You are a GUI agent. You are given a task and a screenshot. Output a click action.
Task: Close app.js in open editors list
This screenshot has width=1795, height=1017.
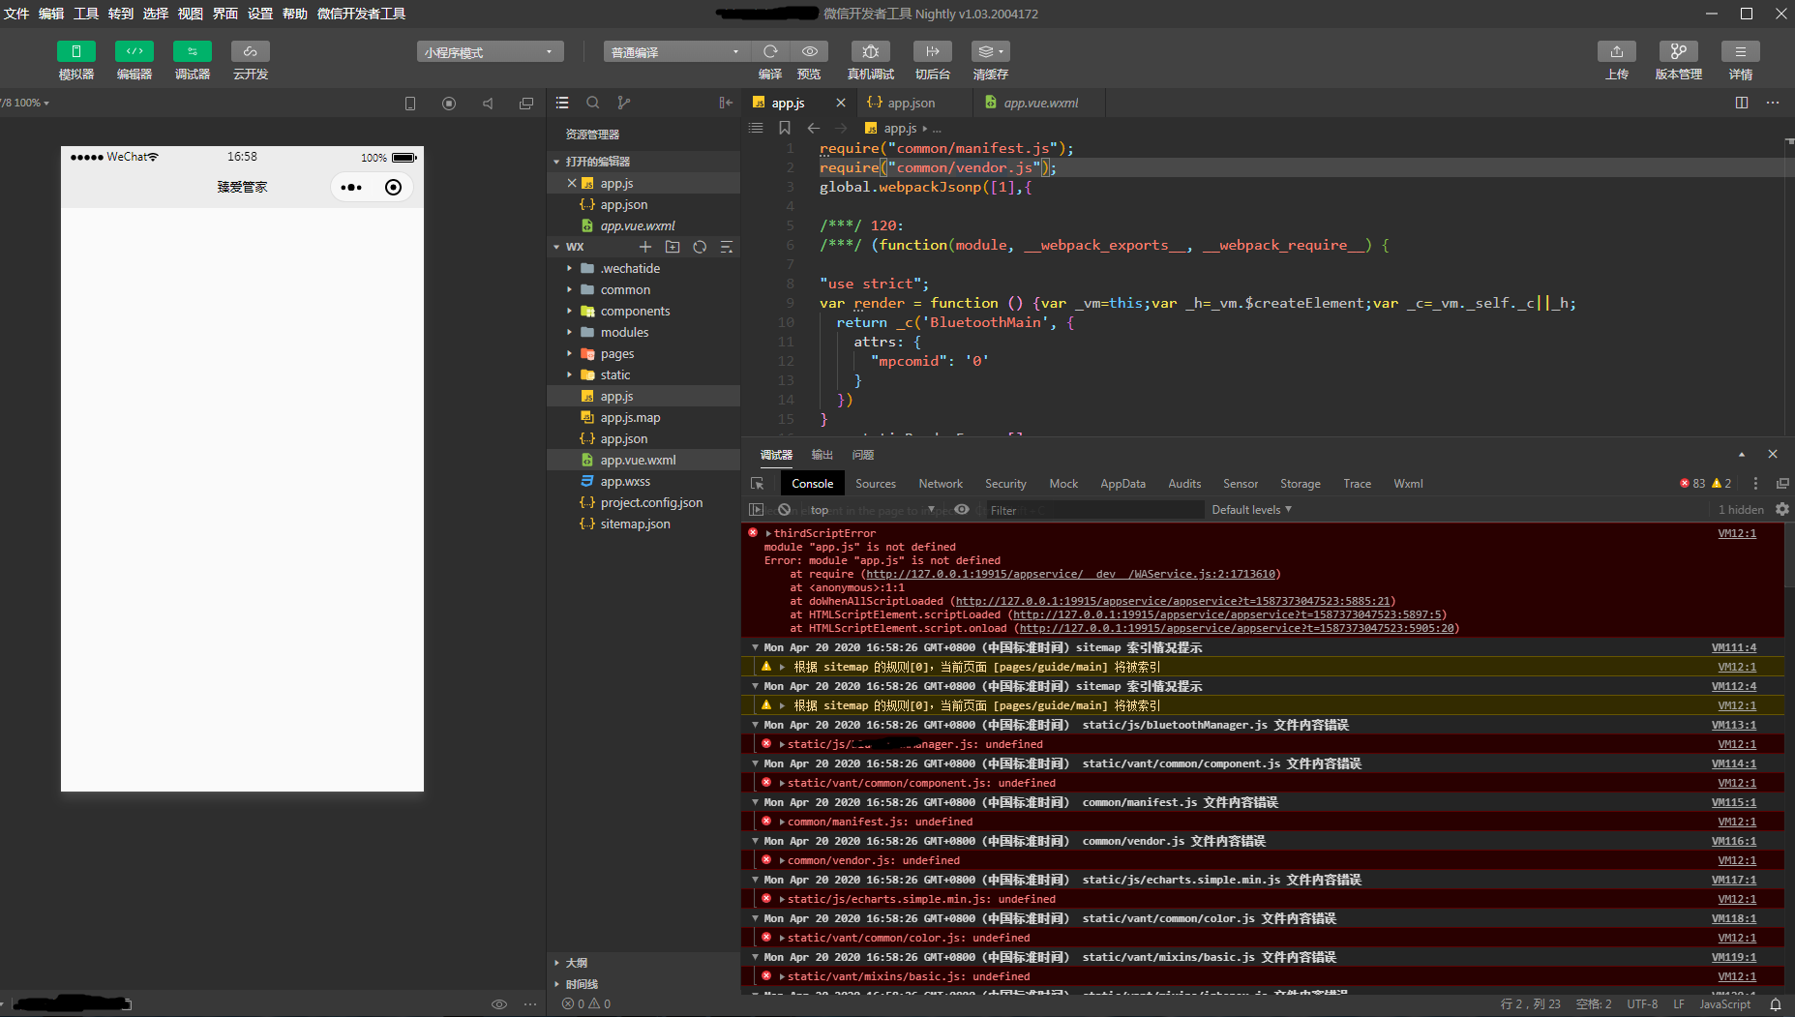point(572,183)
